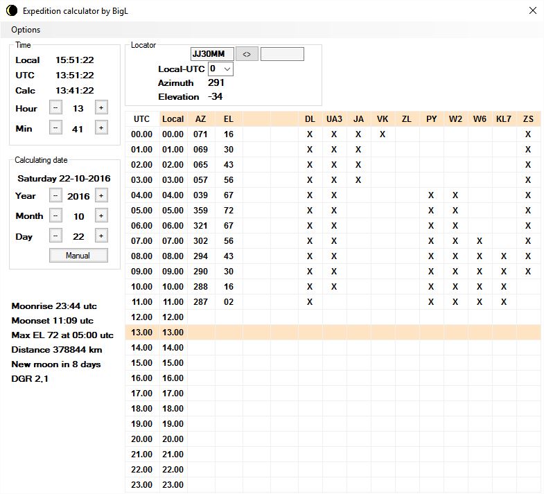
Task: Decrement the Year with minus button
Action: point(56,195)
